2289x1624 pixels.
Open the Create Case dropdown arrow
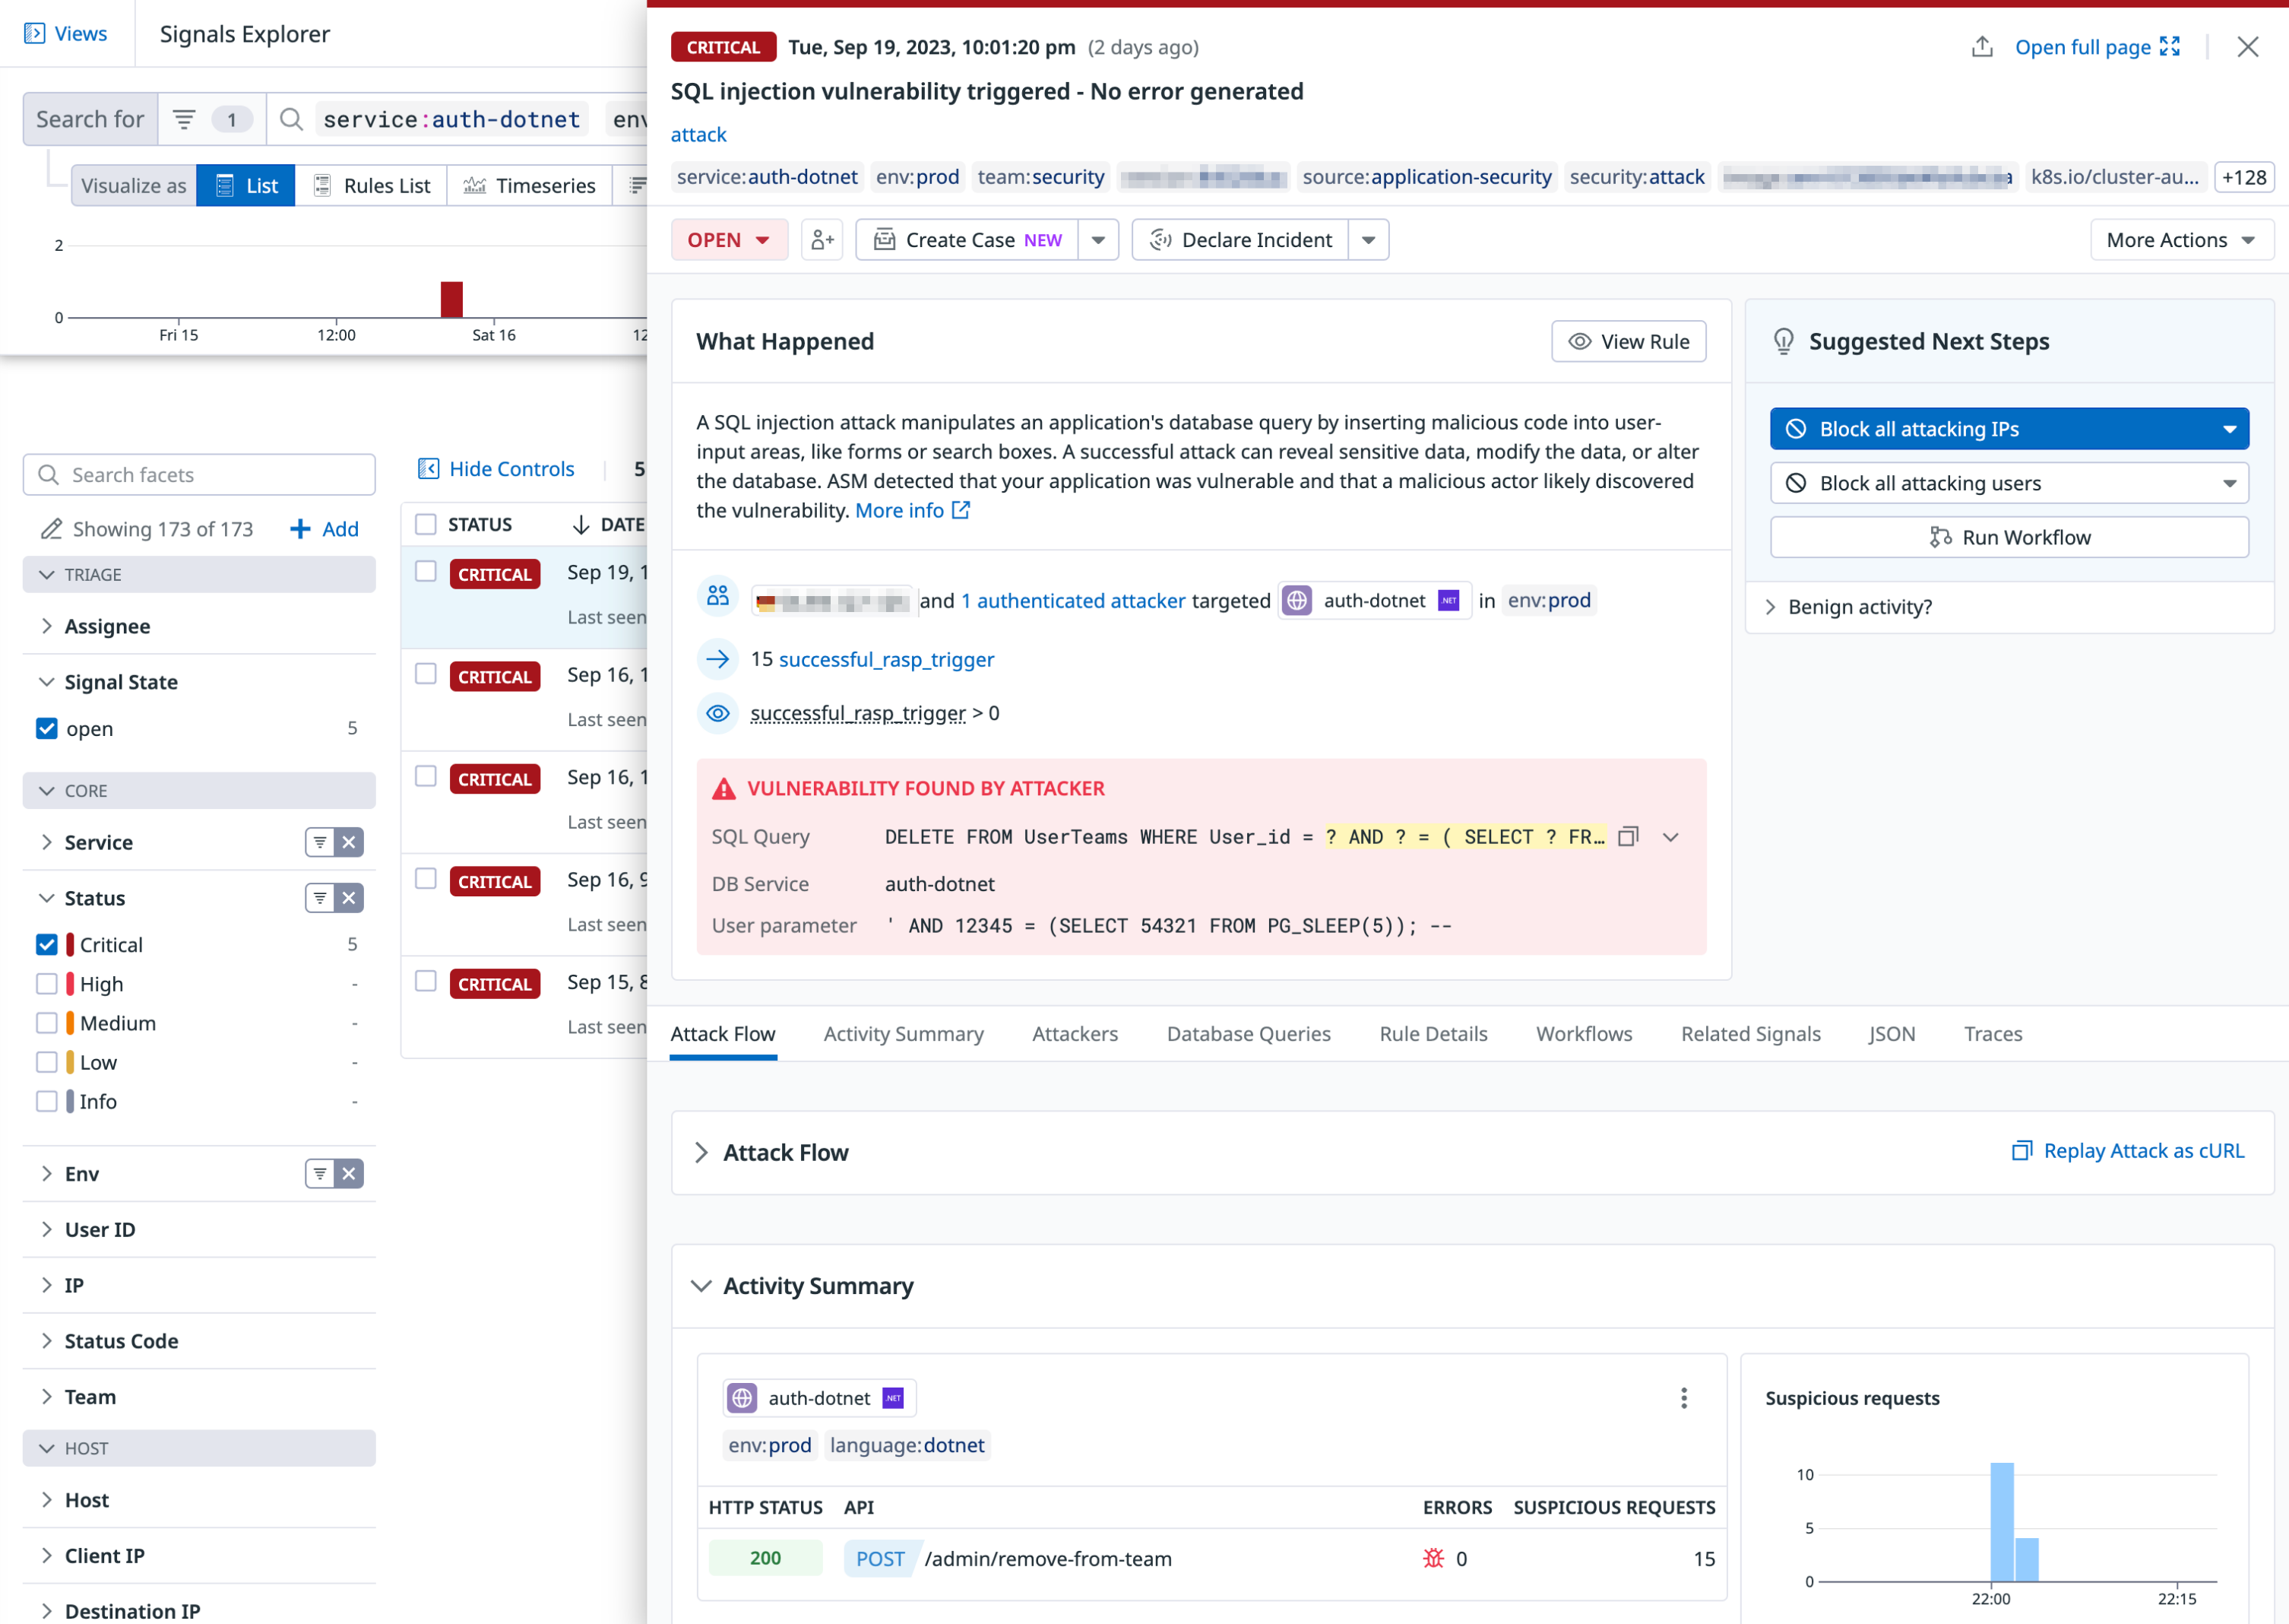(1098, 240)
